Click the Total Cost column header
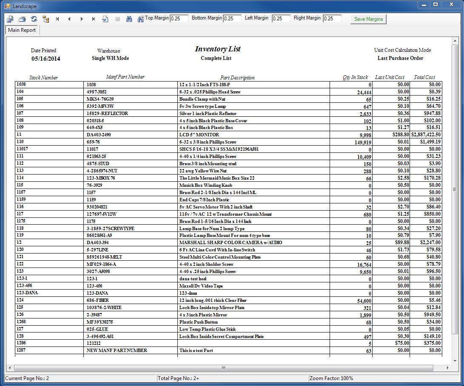 tap(424, 77)
